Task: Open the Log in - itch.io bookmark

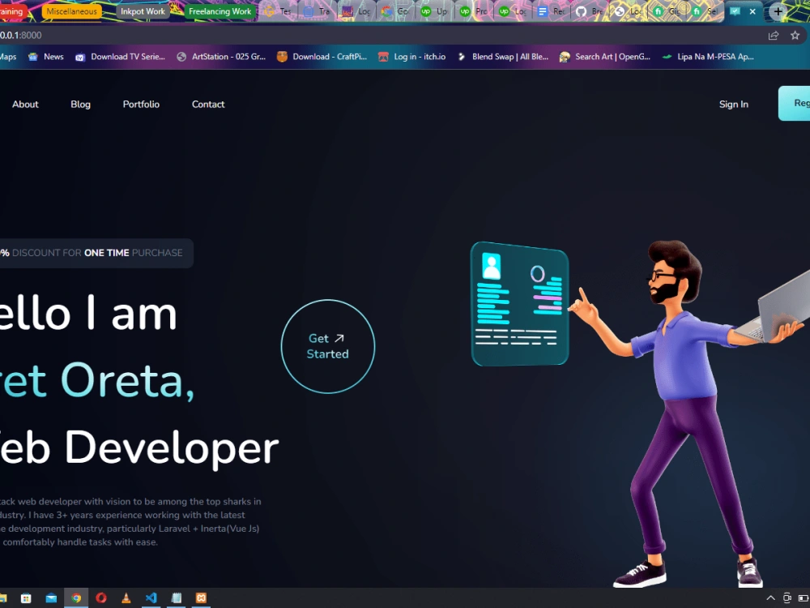Action: click(411, 57)
